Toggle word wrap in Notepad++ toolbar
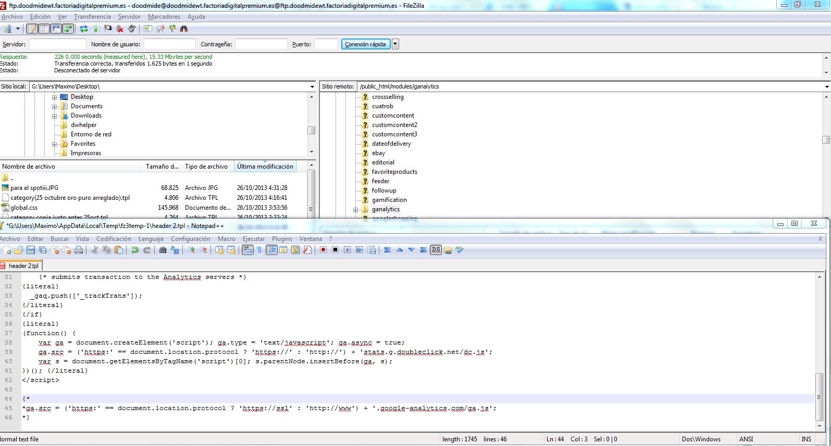Image resolution: width=831 pixels, height=446 pixels. pos(247,250)
